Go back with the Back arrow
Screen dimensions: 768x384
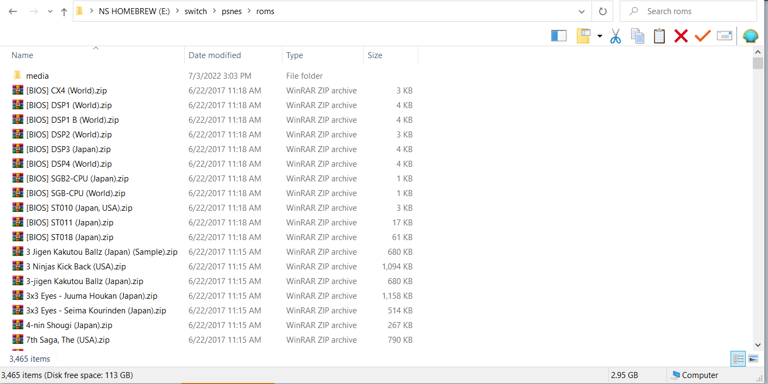point(13,11)
